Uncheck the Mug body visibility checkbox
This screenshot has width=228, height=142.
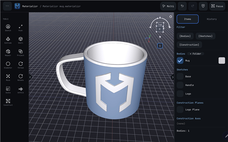tap(180, 61)
